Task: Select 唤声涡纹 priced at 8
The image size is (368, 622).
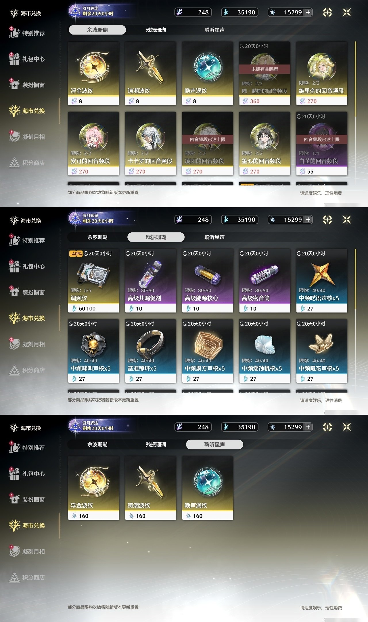Action: (x=208, y=73)
